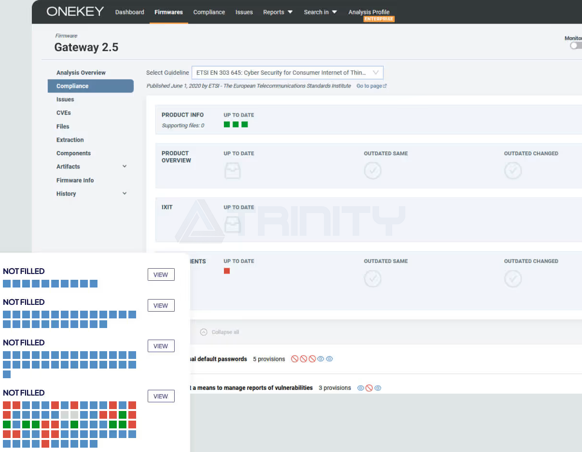Toggle the Monitoring switch
The width and height of the screenshot is (582, 452).
pos(575,45)
